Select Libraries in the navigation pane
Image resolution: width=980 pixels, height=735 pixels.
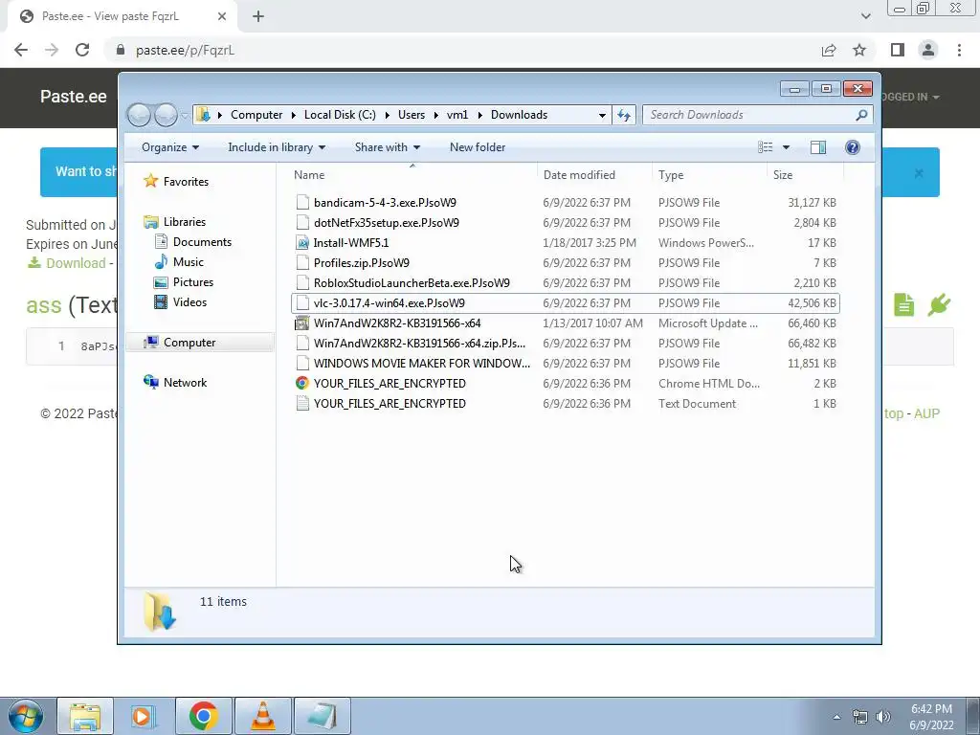(x=185, y=222)
